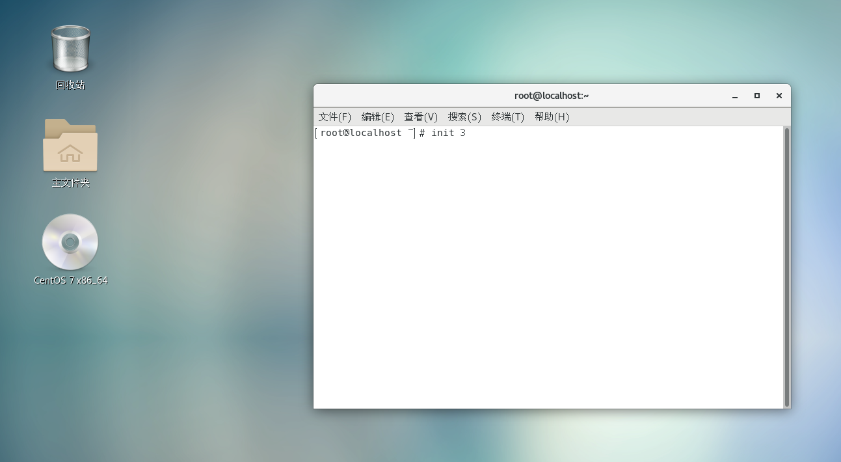The width and height of the screenshot is (841, 462).
Task: Click the maximize window button
Action: click(x=756, y=95)
